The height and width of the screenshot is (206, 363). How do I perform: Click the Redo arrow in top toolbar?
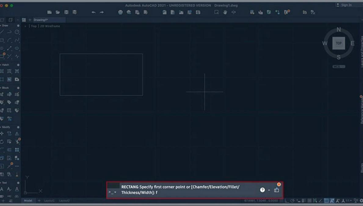click(x=102, y=12)
